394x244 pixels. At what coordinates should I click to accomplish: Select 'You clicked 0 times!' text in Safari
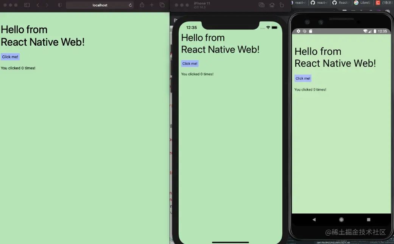click(18, 68)
